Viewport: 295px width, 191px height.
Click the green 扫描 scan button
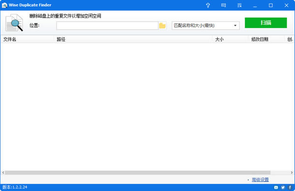pyautogui.click(x=265, y=23)
